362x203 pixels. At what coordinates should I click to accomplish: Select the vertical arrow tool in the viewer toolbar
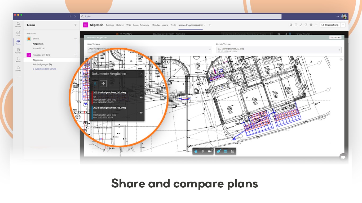click(203, 151)
